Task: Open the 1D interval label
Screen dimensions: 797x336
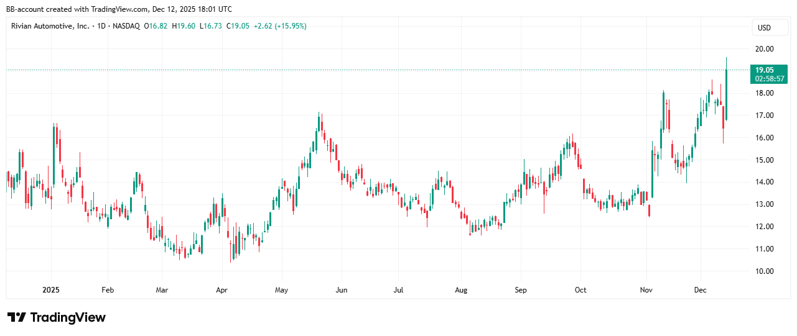Action: [103, 26]
